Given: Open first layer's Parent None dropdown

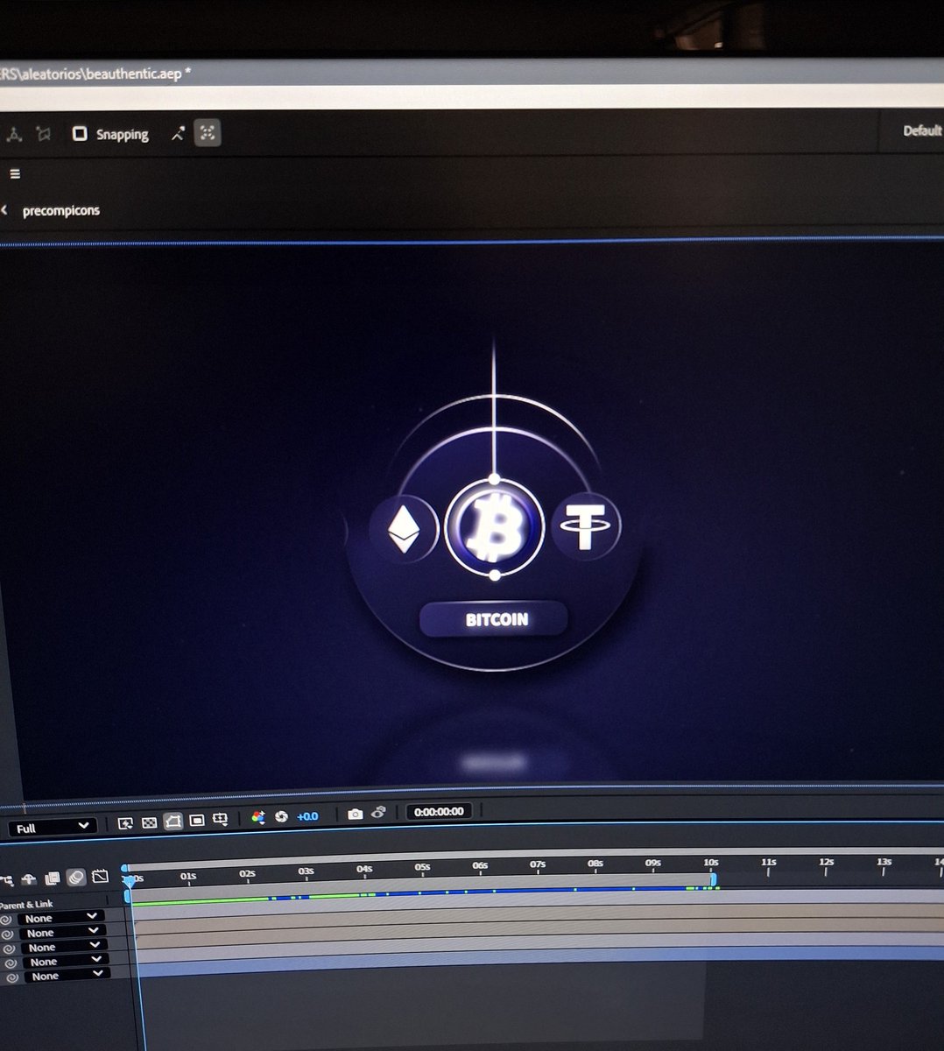Looking at the screenshot, I should point(61,918).
